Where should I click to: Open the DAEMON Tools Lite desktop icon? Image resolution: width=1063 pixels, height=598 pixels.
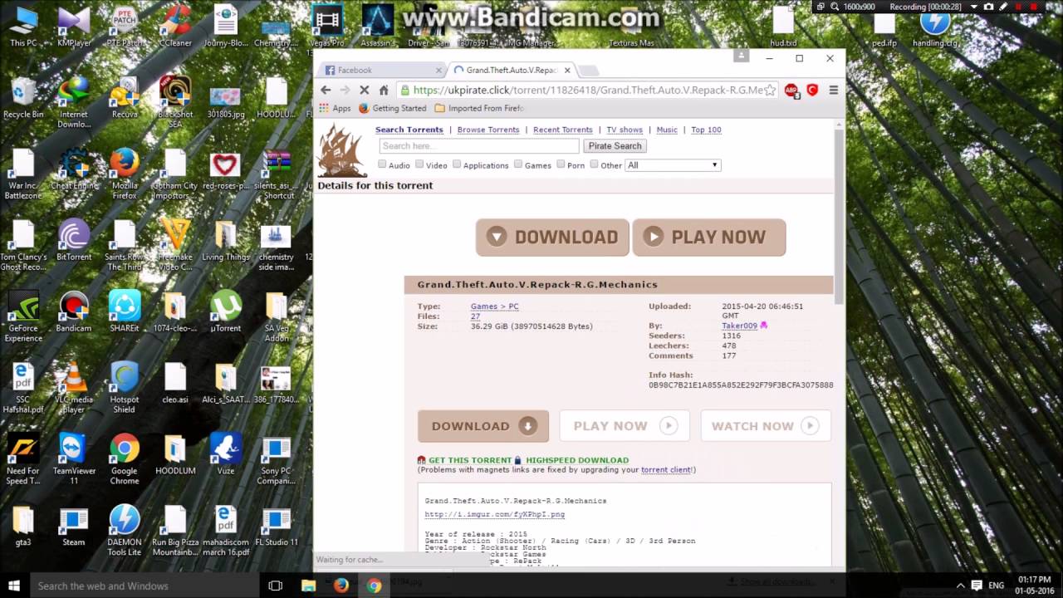click(x=125, y=531)
